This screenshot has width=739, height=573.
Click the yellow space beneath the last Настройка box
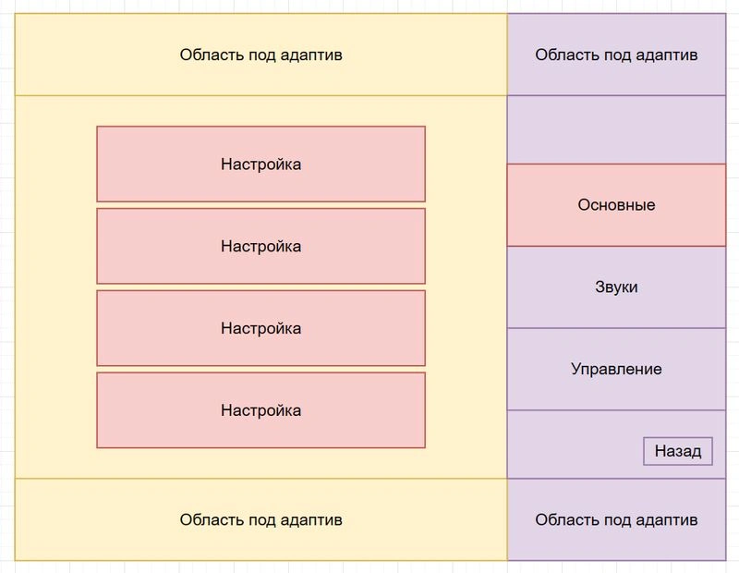[260, 463]
